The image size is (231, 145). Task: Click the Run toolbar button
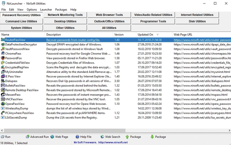(5, 137)
